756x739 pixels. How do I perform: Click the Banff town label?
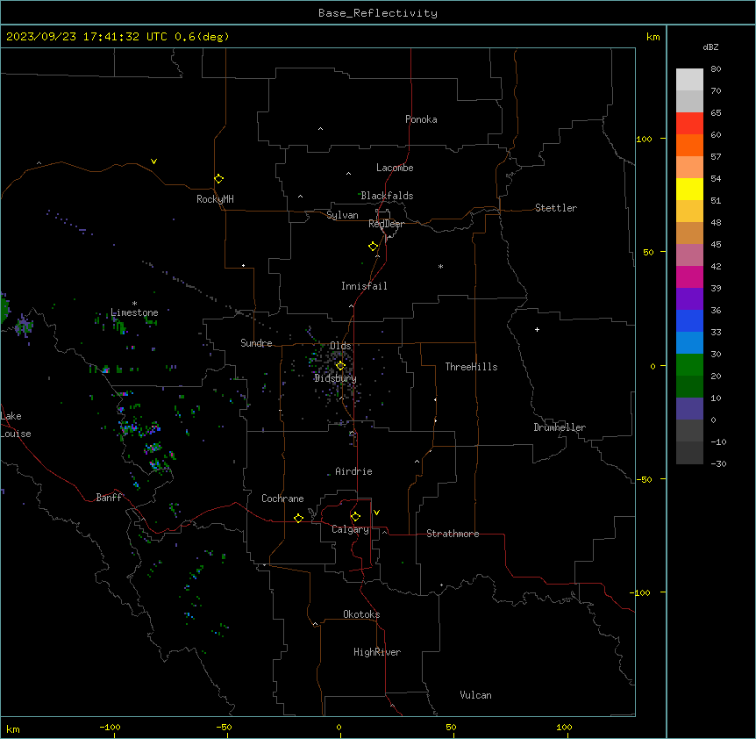[x=109, y=498]
